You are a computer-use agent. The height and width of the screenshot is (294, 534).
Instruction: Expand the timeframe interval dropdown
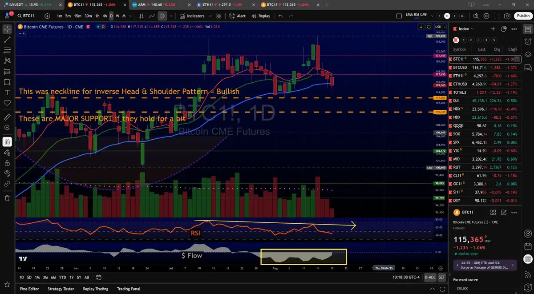pos(130,16)
